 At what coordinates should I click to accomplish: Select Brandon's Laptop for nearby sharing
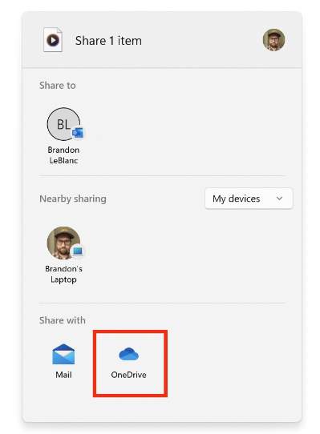[x=64, y=255]
